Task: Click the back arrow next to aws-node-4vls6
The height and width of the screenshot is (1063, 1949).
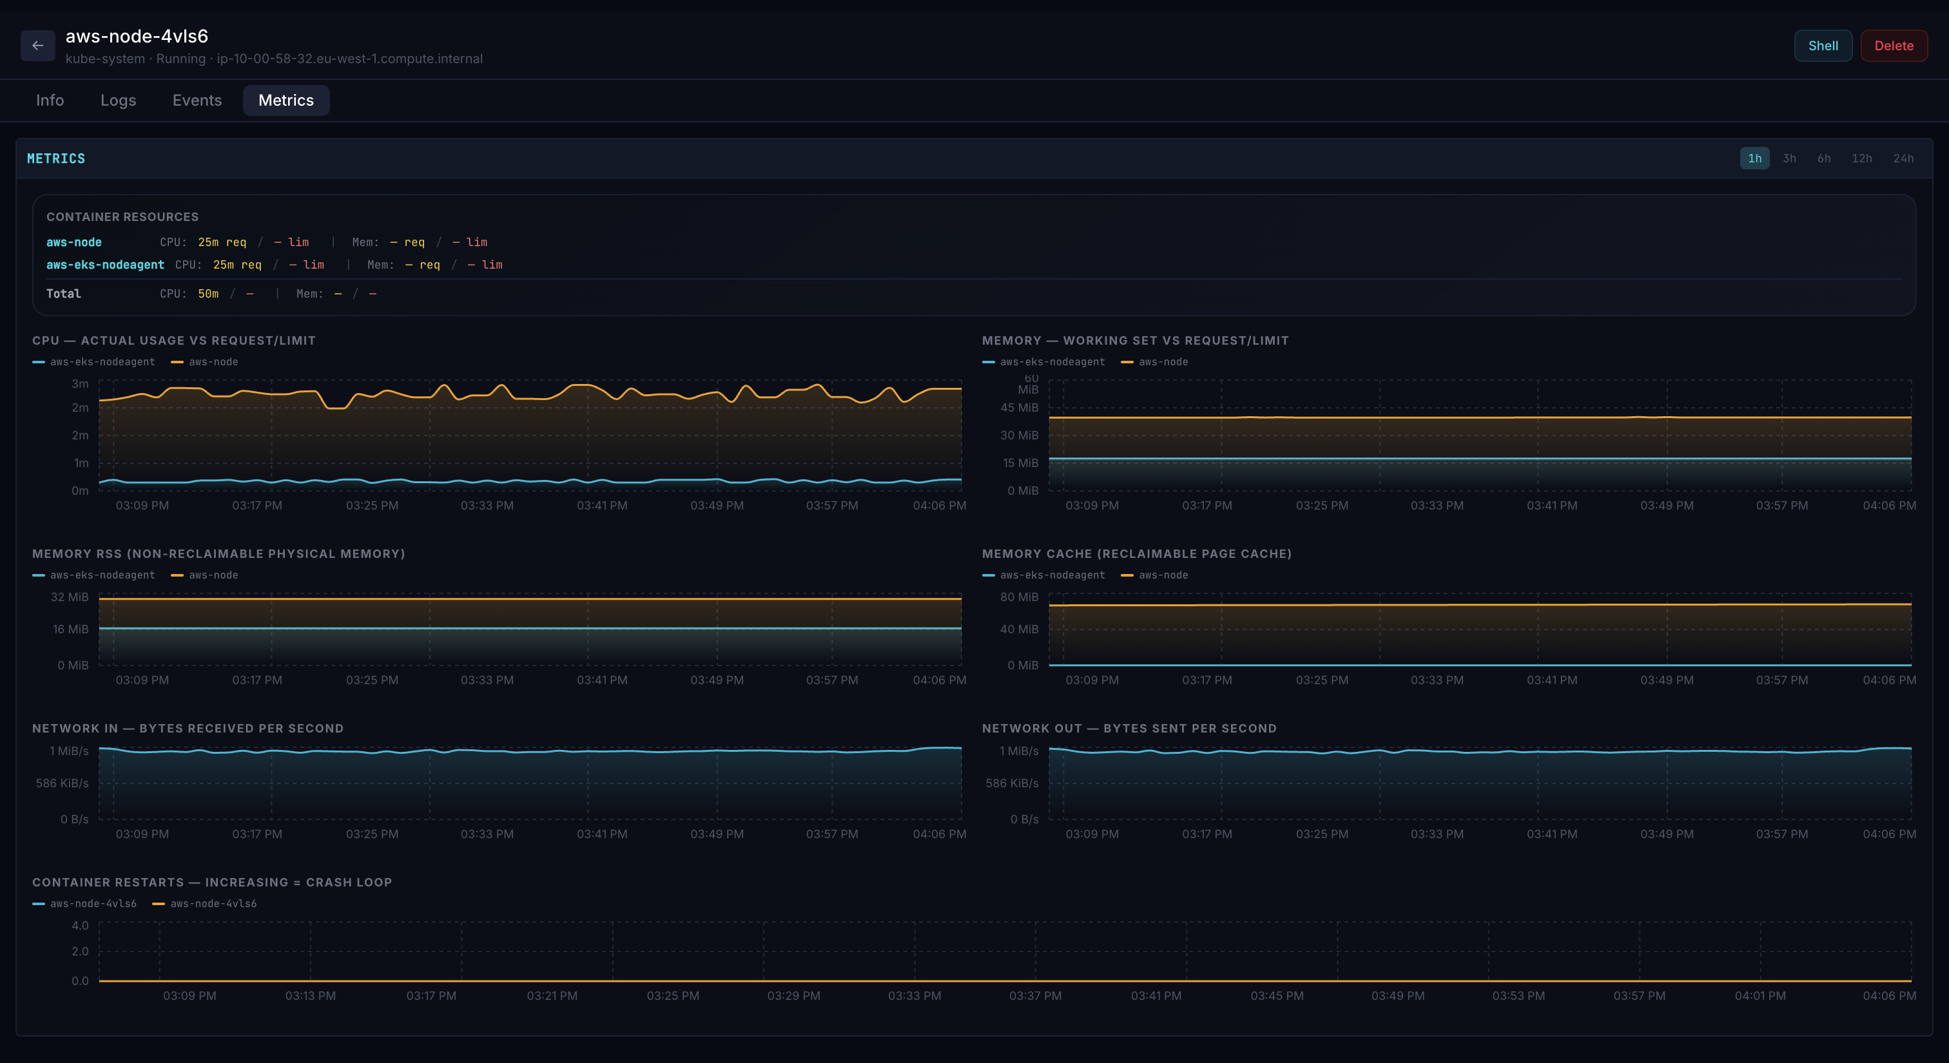Action: (x=38, y=45)
